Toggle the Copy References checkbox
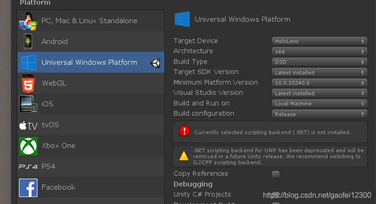 click(x=276, y=174)
